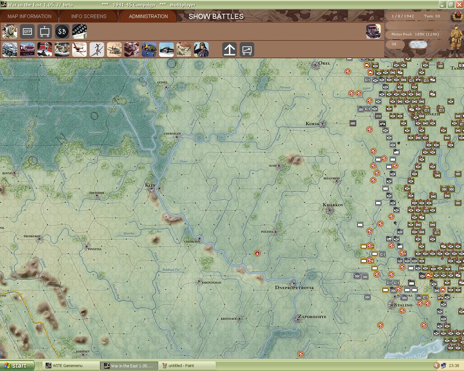Click the prone rifleman icon
This screenshot has height=371, width=464.
pyautogui.click(x=184, y=50)
